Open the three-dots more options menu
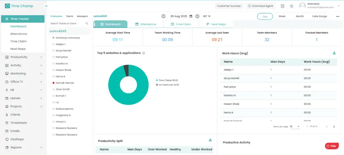Viewport: 344px width, 155px height. tap(338, 16)
